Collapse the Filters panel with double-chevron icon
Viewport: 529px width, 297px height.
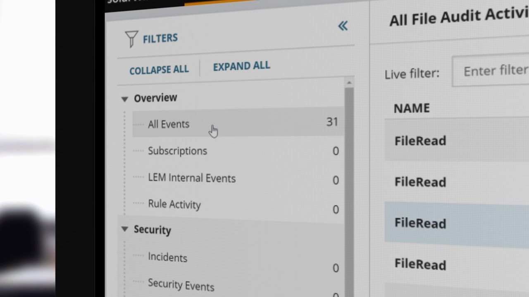[x=343, y=26]
